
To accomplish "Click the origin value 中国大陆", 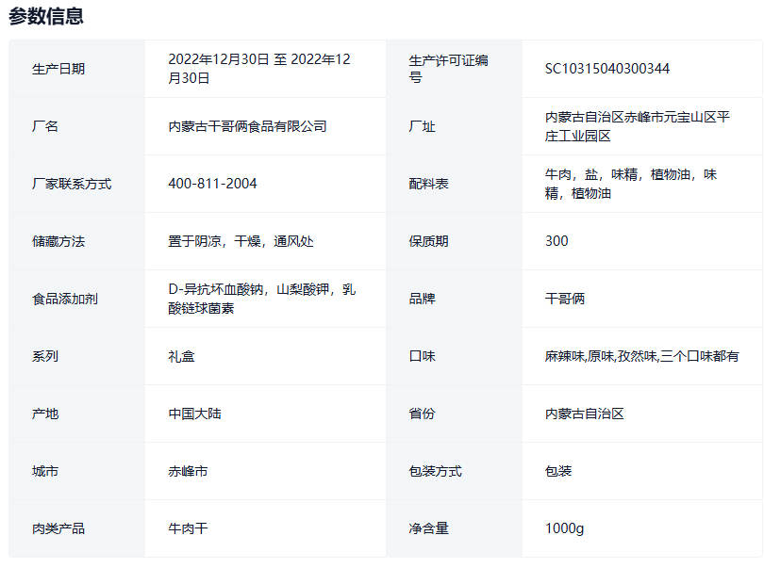I will tap(194, 414).
